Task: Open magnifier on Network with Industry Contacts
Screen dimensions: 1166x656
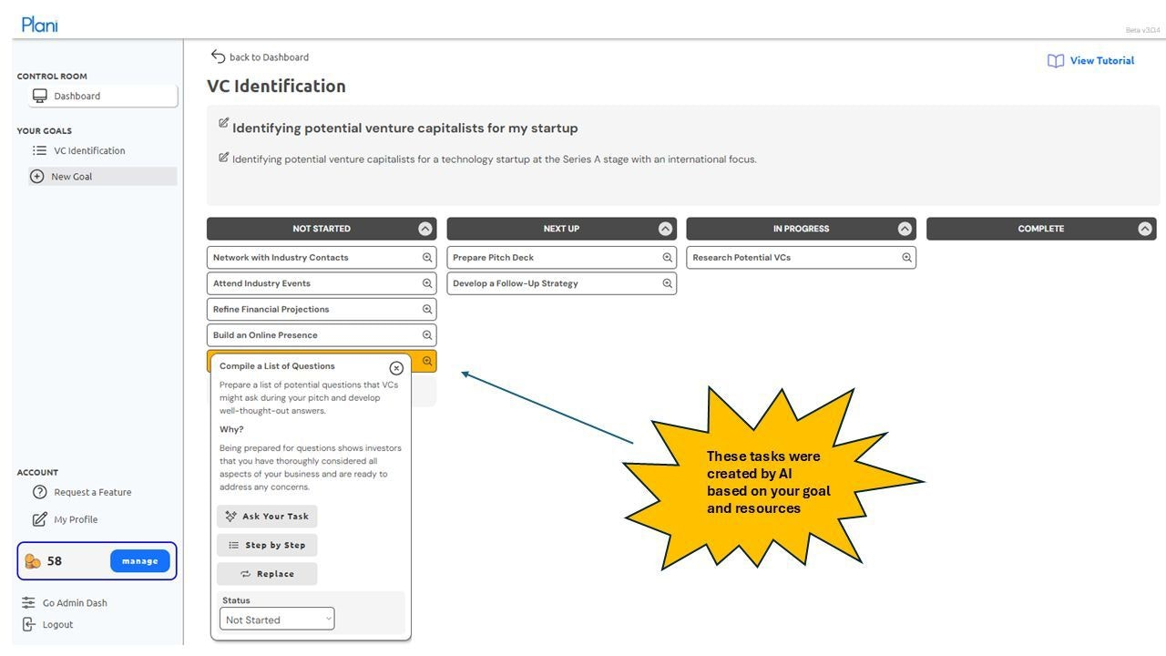Action: pos(427,258)
